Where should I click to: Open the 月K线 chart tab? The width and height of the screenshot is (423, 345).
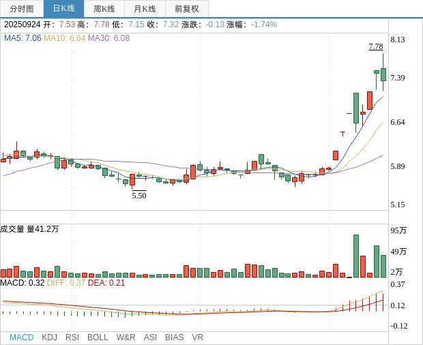(x=145, y=9)
